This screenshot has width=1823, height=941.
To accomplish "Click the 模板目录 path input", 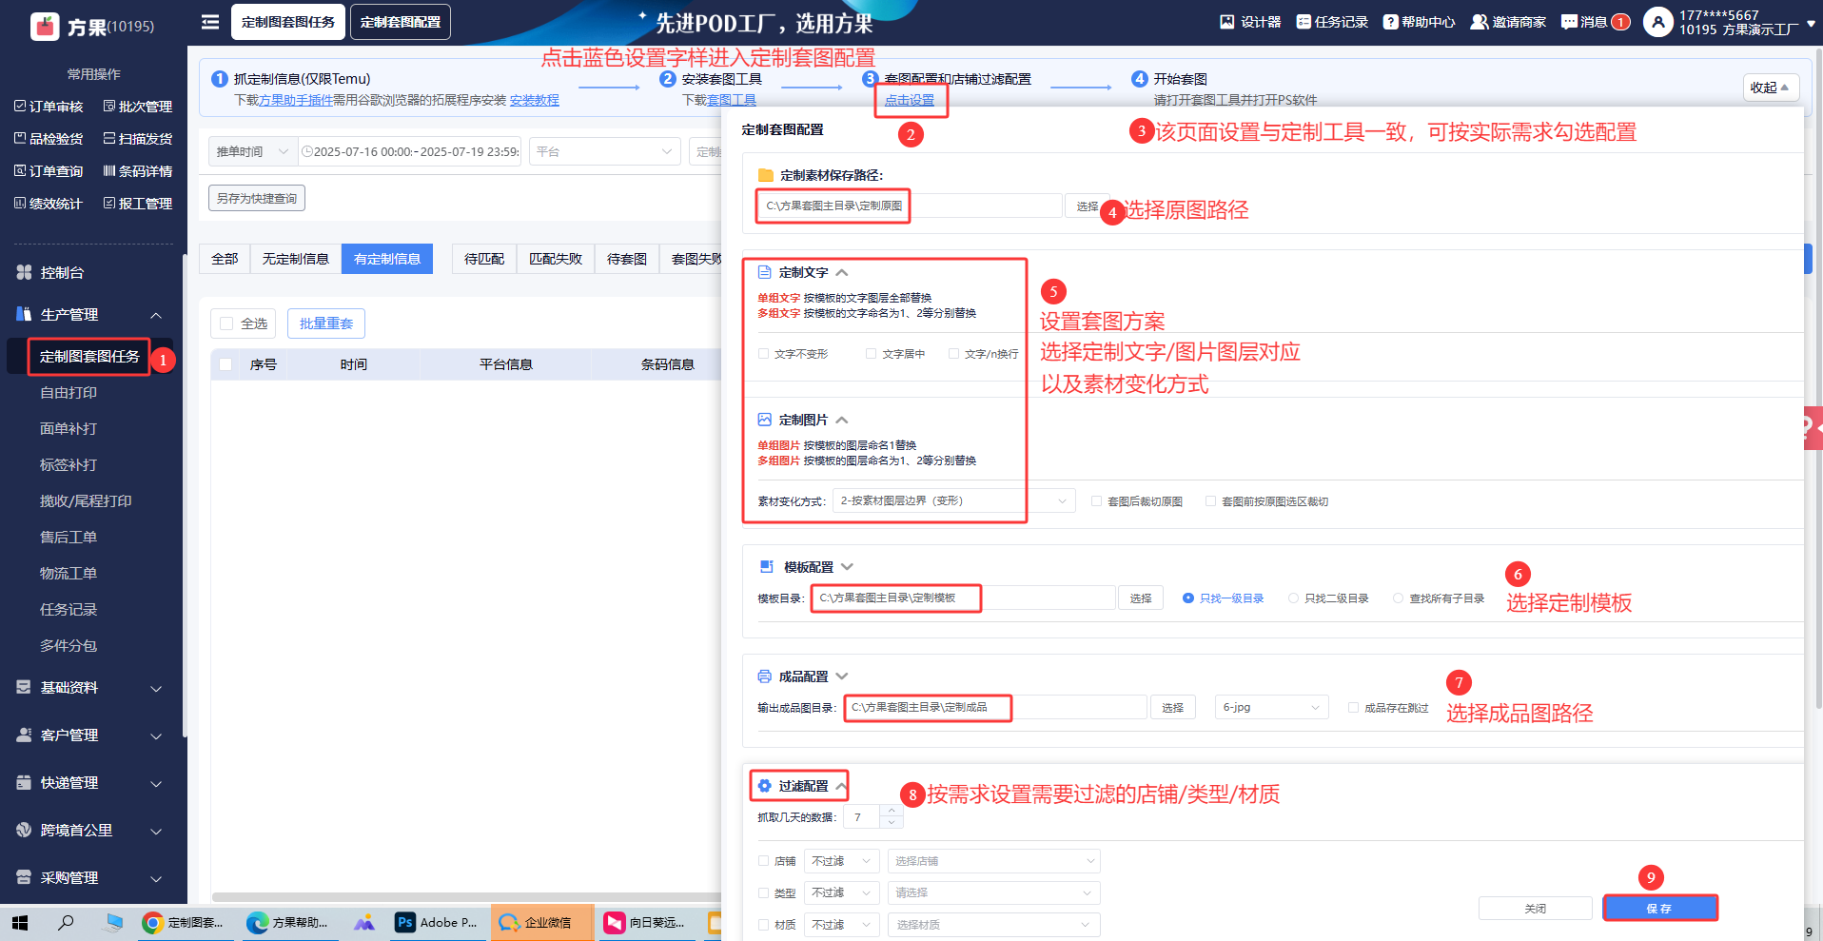I will tap(962, 598).
